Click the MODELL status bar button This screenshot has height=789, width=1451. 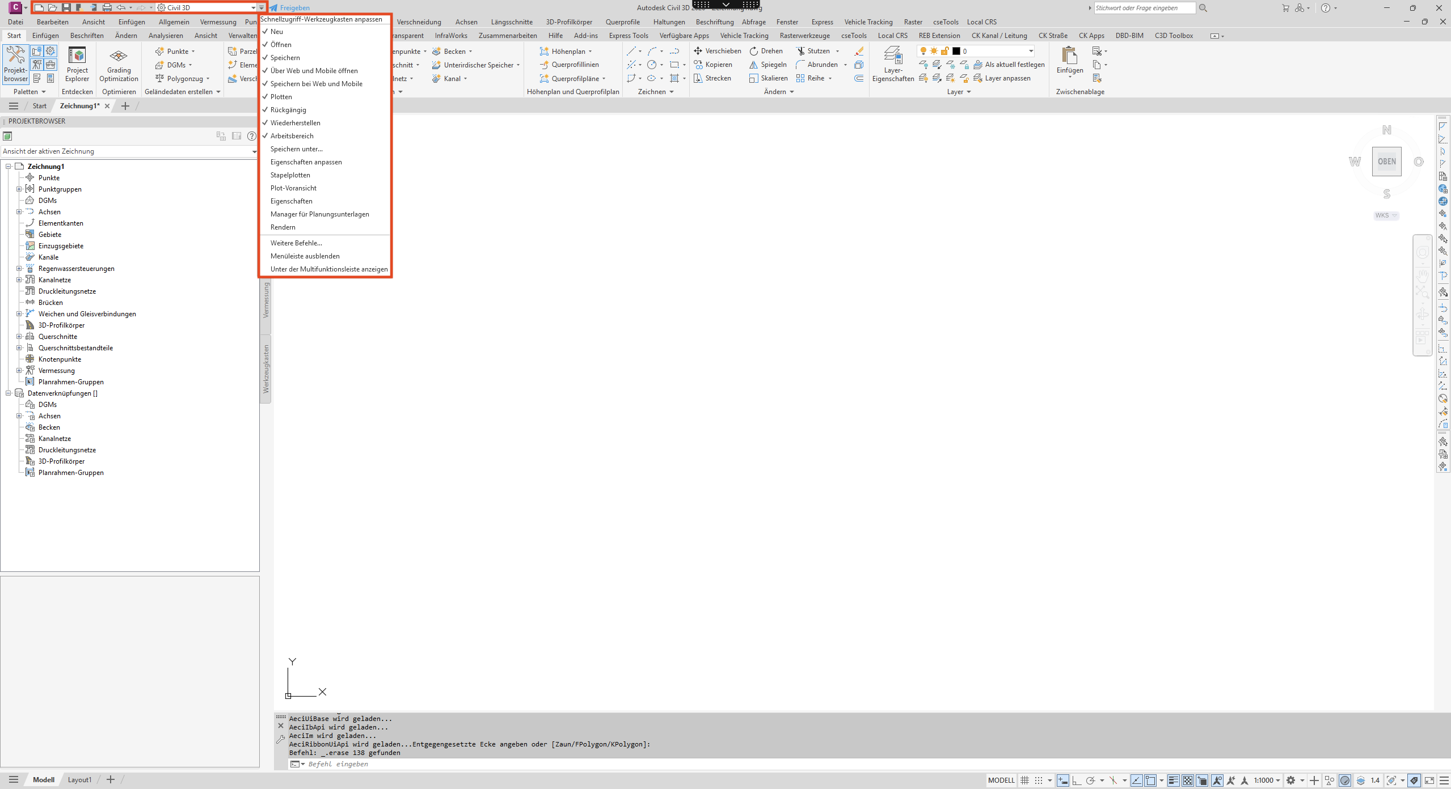pos(1001,780)
